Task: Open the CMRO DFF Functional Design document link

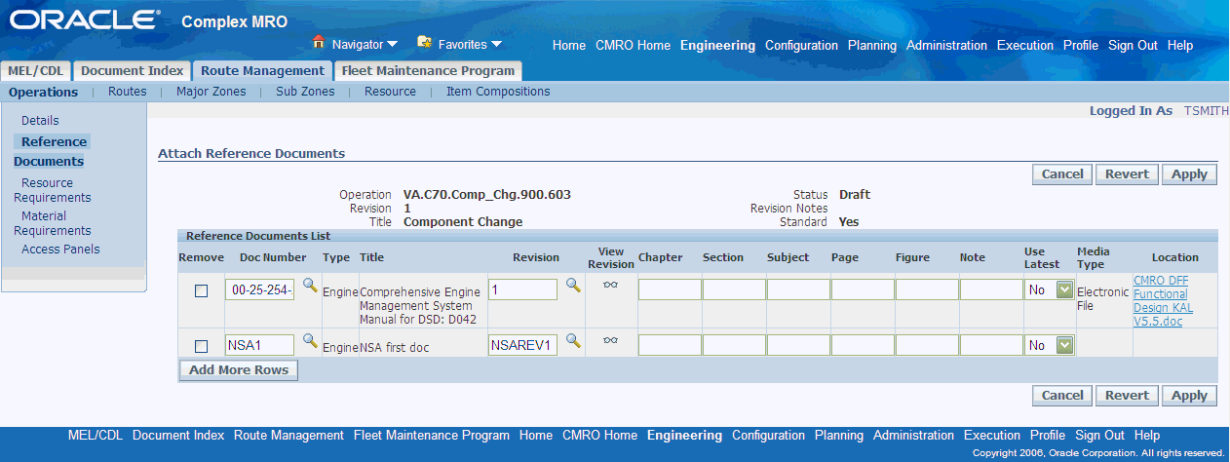Action: point(1164,300)
